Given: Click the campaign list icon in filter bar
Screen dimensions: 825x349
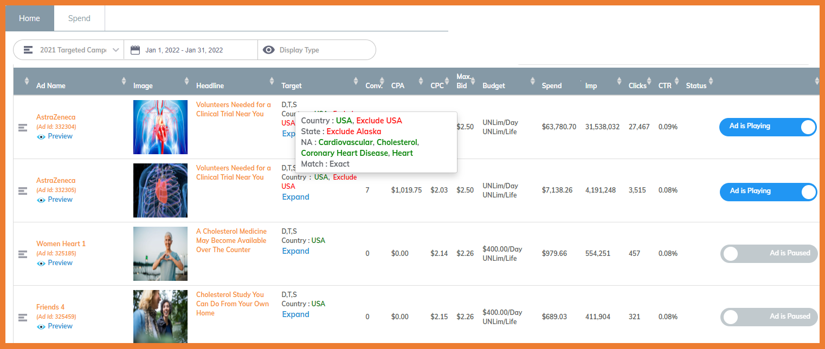Looking at the screenshot, I should (28, 50).
